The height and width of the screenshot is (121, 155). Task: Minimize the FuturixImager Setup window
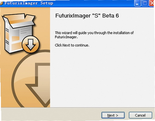pos(137,3)
